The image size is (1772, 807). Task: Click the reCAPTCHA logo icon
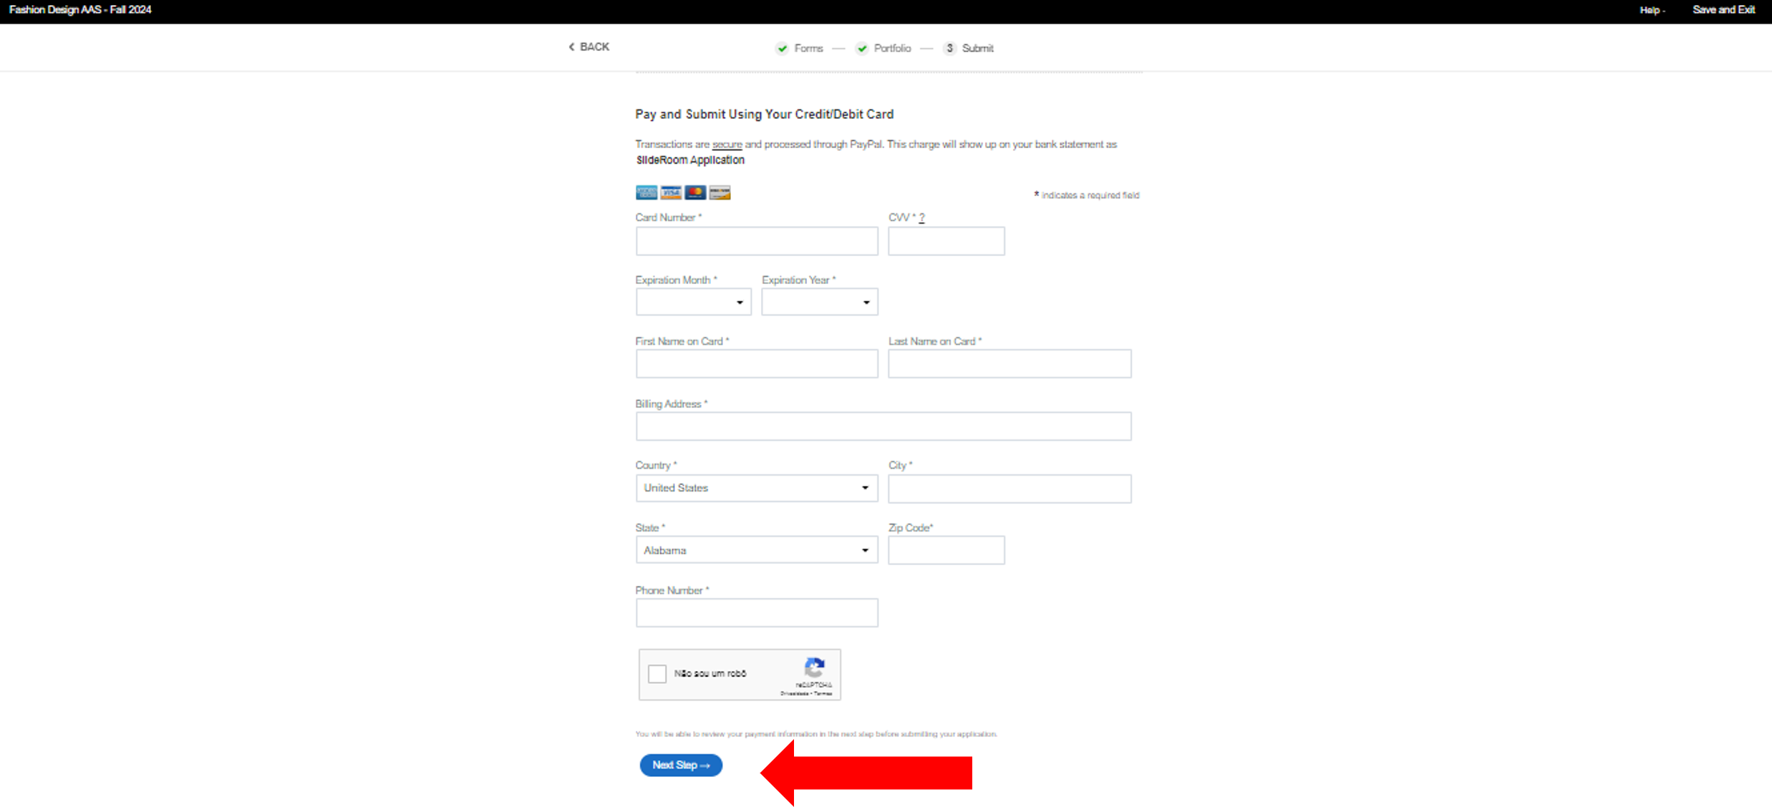coord(814,668)
